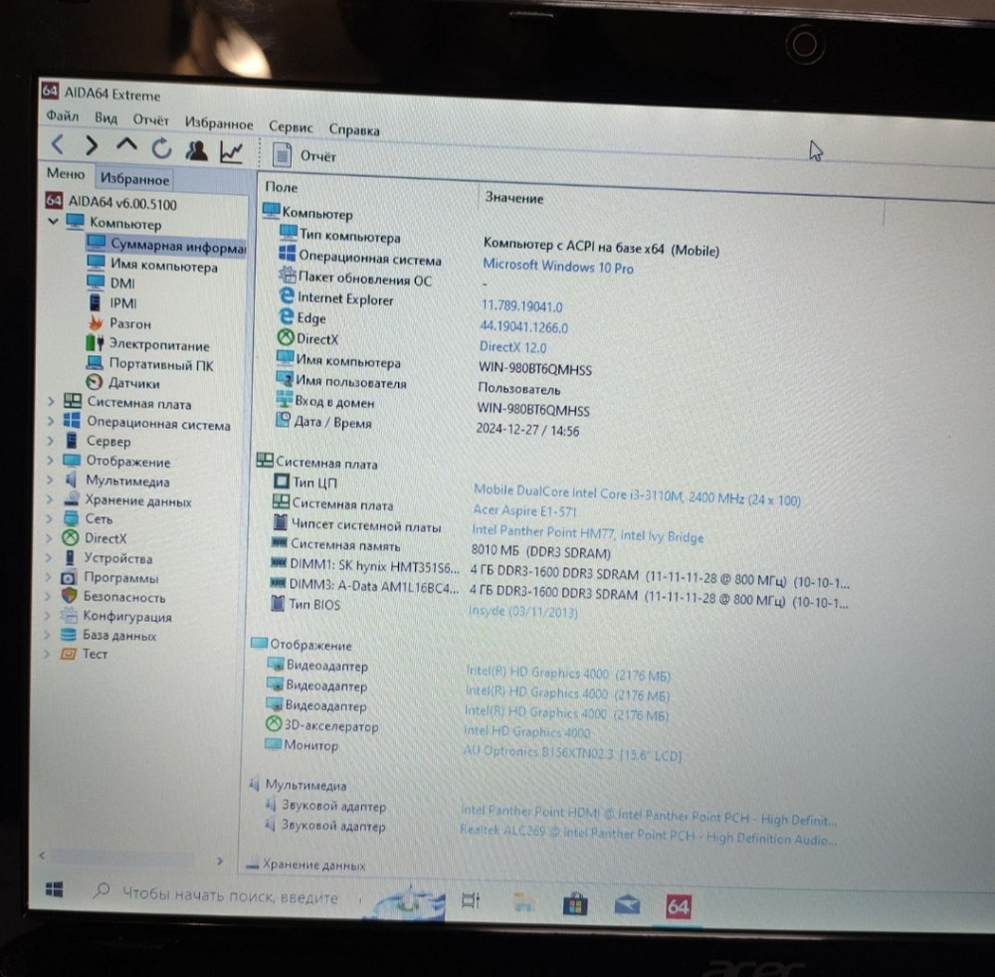Collapse the Компьютер tree branch
The image size is (995, 977).
pyautogui.click(x=53, y=223)
